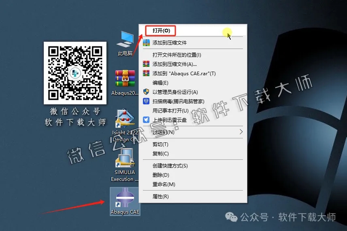Expand the 发送到(N) submenu arrow
This screenshot has height=231, width=347.
(x=241, y=132)
